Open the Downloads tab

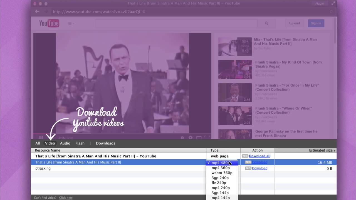105,143
